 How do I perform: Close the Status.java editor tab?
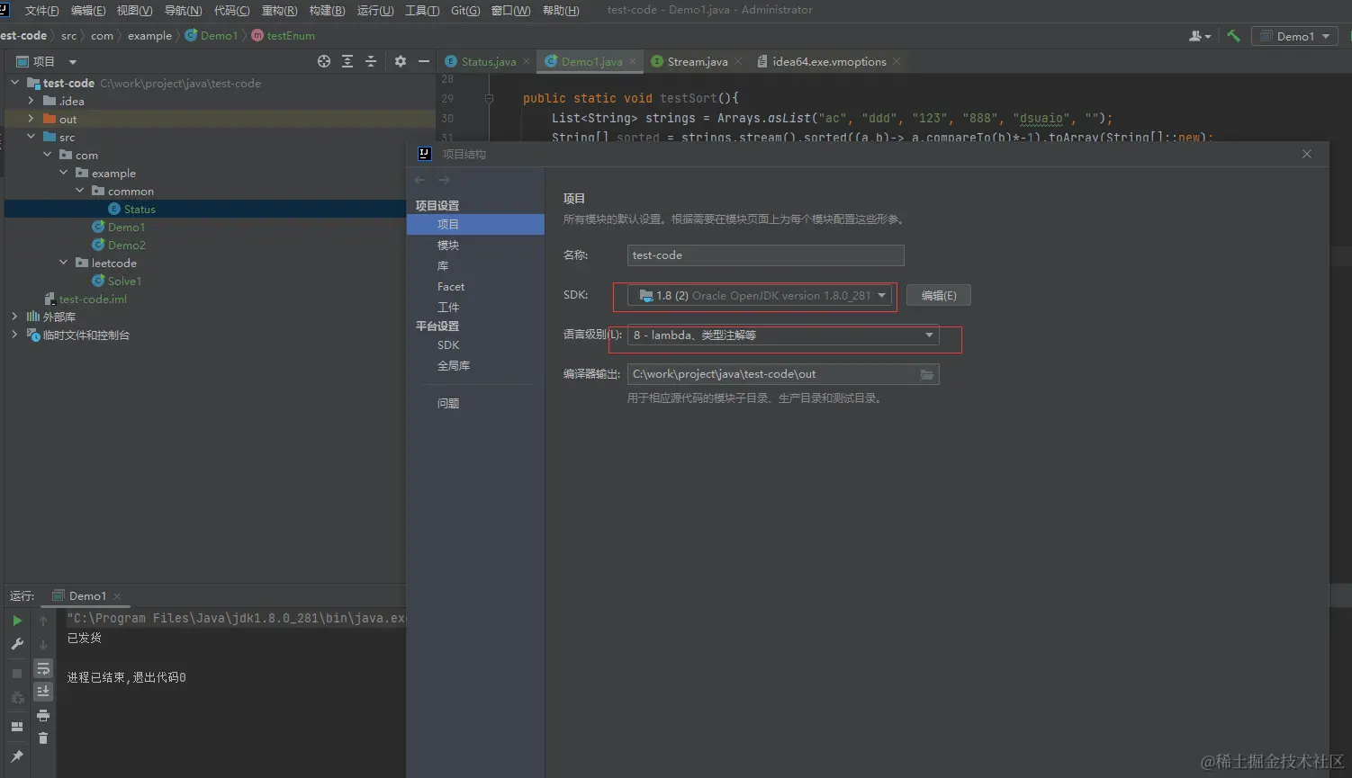pos(527,61)
